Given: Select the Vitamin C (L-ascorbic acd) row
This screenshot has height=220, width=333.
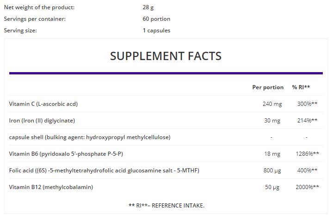Looking at the screenshot, I should pyautogui.click(x=166, y=104).
